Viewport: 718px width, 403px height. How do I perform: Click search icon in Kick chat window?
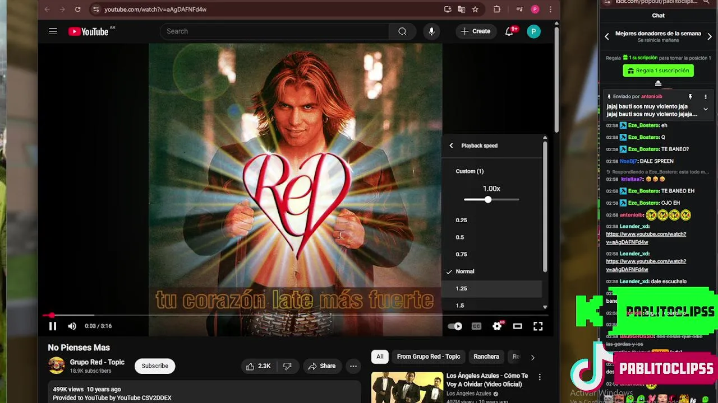coord(707,2)
